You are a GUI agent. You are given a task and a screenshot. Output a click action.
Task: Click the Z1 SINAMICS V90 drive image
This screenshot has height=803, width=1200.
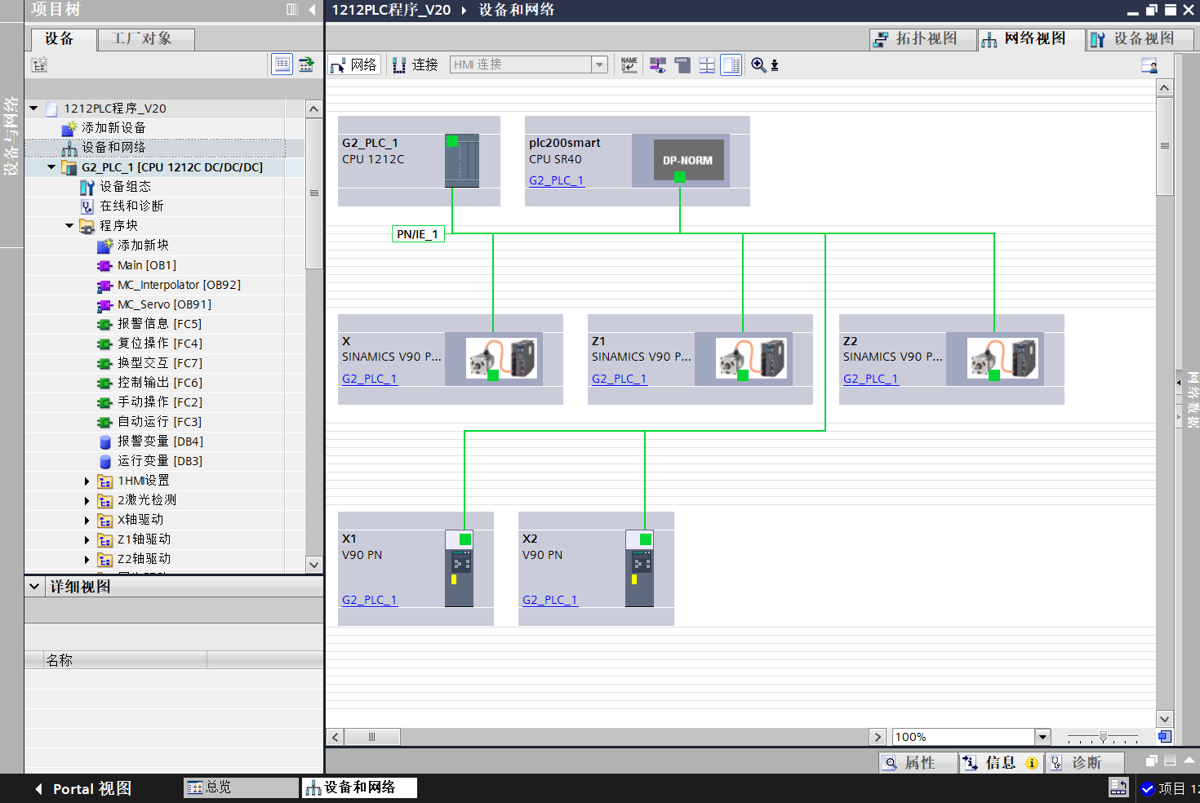point(751,358)
